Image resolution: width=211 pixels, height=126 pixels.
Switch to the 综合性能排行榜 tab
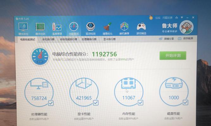[69, 39]
